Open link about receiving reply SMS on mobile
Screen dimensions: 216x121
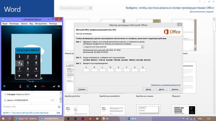[30, 113]
